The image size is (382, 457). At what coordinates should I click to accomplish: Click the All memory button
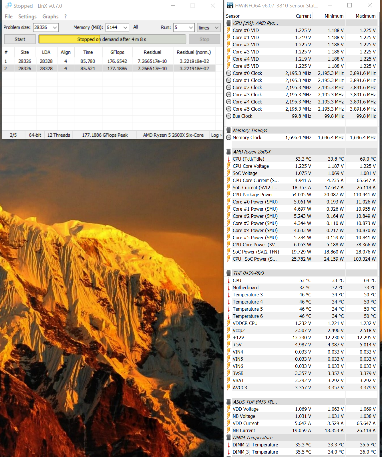click(x=136, y=27)
